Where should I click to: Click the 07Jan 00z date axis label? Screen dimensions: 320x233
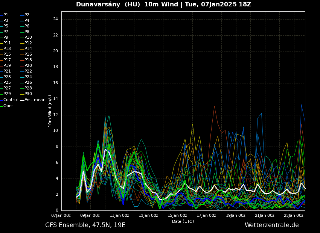pyautogui.click(x=61, y=216)
